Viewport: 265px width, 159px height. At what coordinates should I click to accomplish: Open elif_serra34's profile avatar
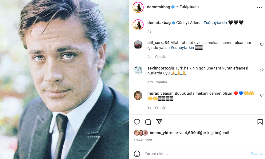(x=138, y=45)
